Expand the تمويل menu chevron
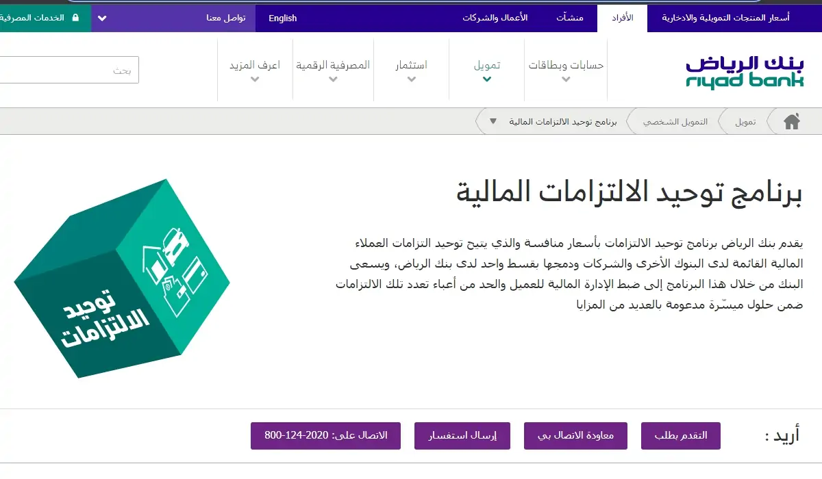 pyautogui.click(x=487, y=79)
